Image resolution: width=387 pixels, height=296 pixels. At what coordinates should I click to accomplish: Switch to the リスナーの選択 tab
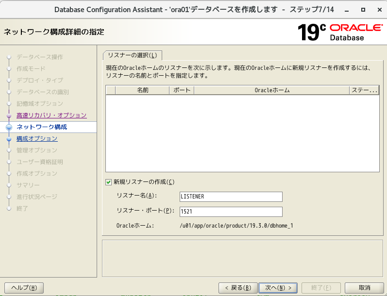133,55
